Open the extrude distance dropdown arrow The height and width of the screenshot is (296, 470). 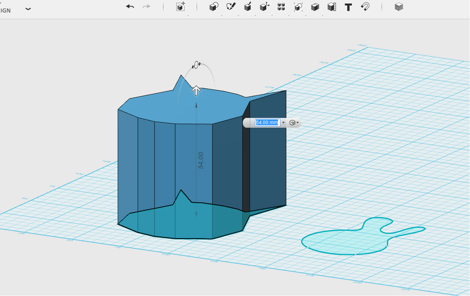283,123
